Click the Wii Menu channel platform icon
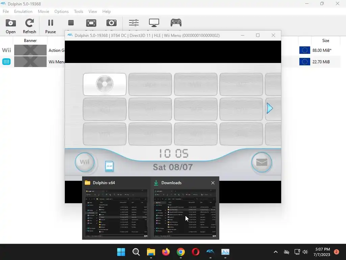Image resolution: width=346 pixels, height=260 pixels. pyautogui.click(x=6, y=62)
